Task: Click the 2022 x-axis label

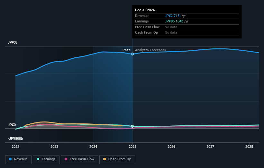Action: [x=15, y=147]
